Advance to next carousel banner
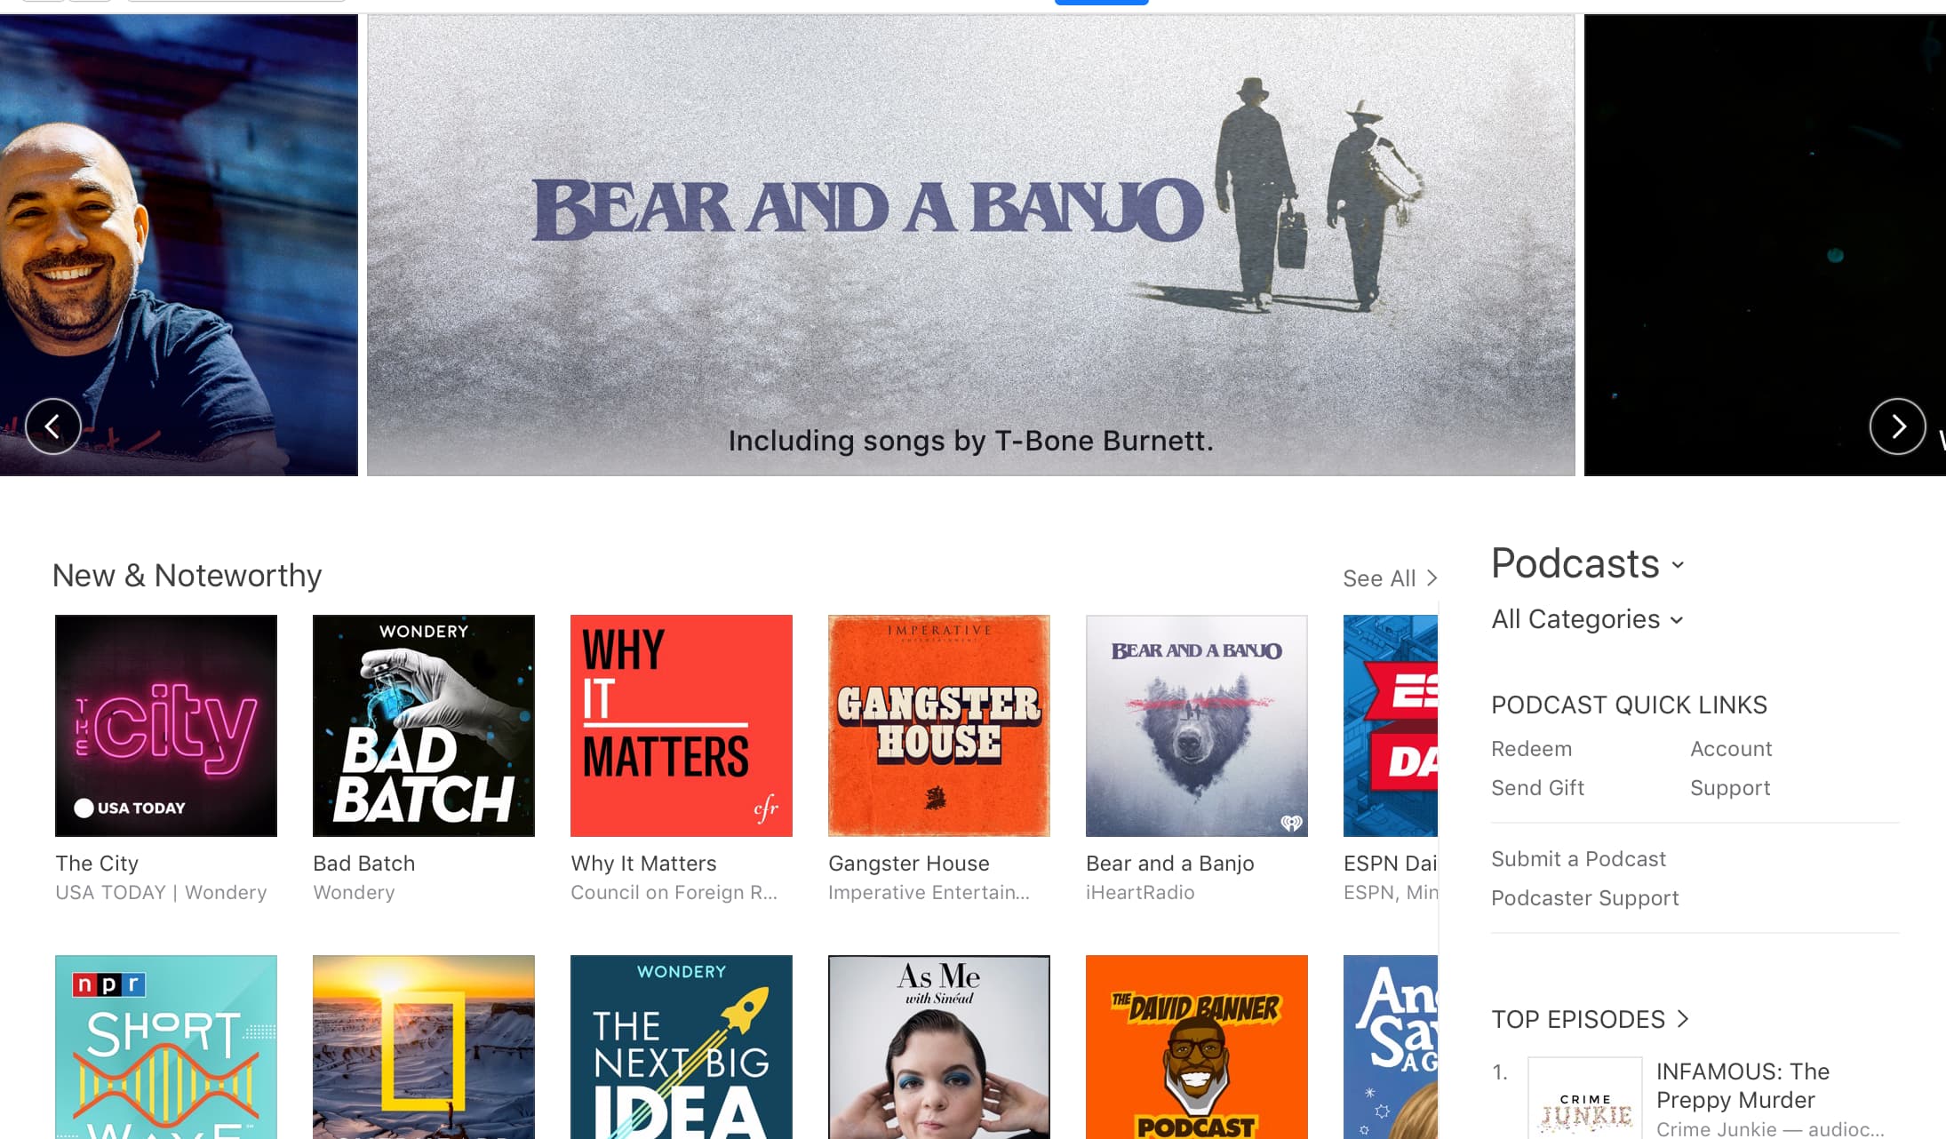Viewport: 1946px width, 1139px height. click(1897, 426)
